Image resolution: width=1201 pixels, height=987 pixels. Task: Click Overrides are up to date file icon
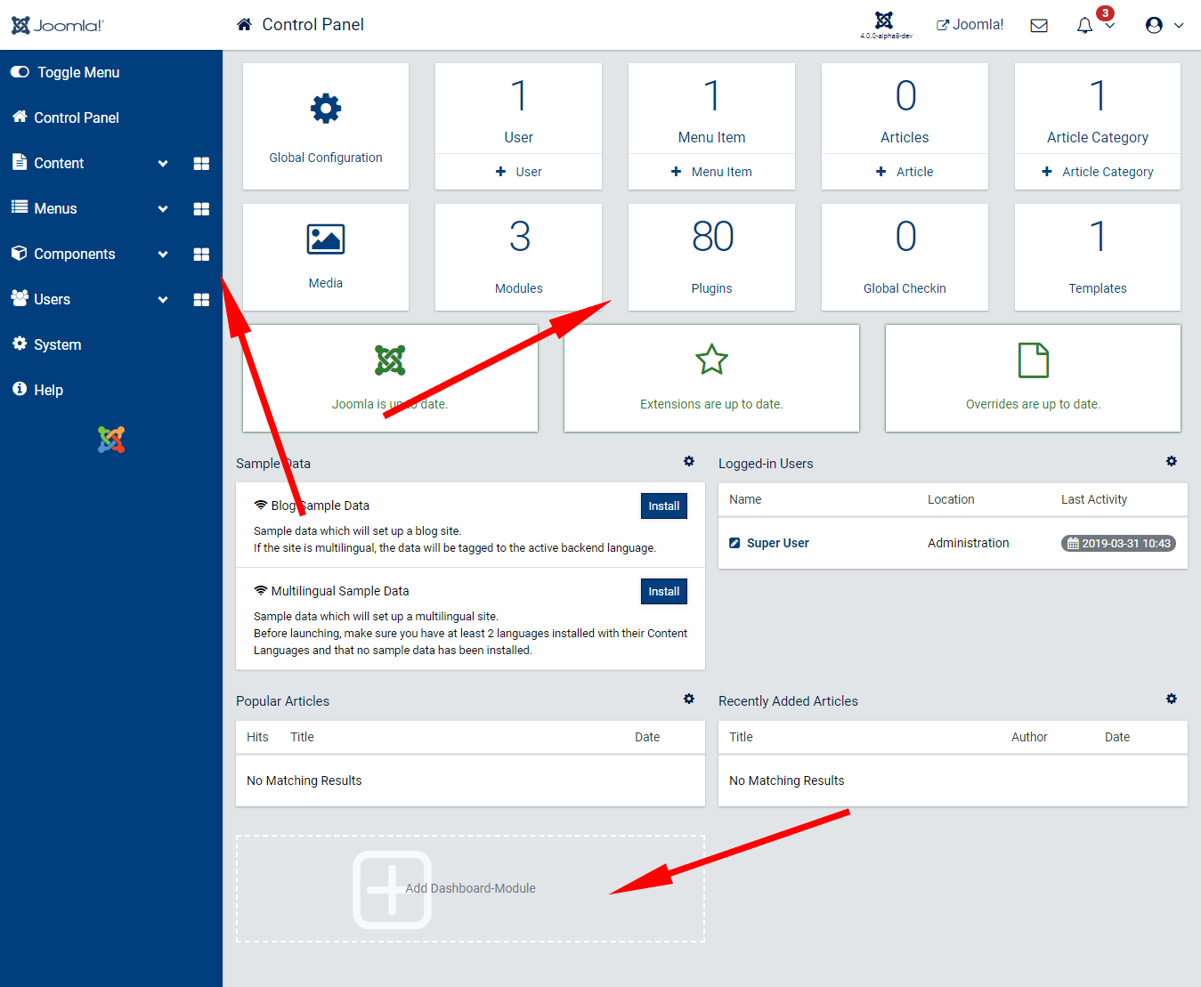(1034, 360)
